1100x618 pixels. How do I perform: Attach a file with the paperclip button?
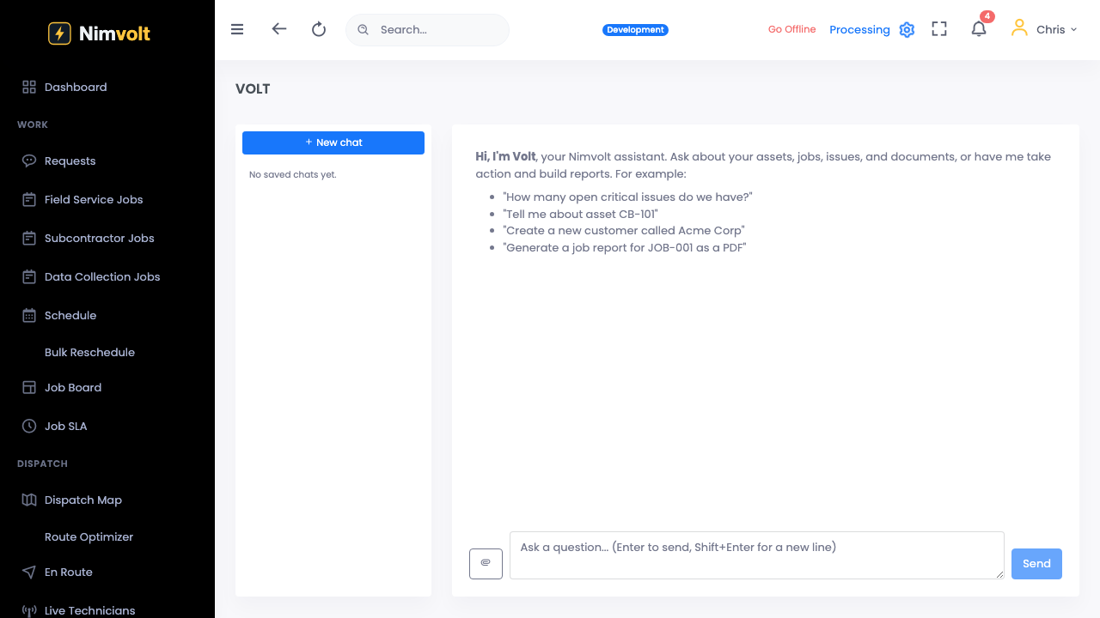[486, 563]
